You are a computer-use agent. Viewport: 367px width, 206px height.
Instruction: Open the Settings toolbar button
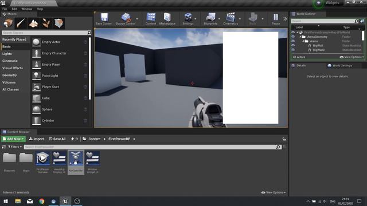point(188,19)
